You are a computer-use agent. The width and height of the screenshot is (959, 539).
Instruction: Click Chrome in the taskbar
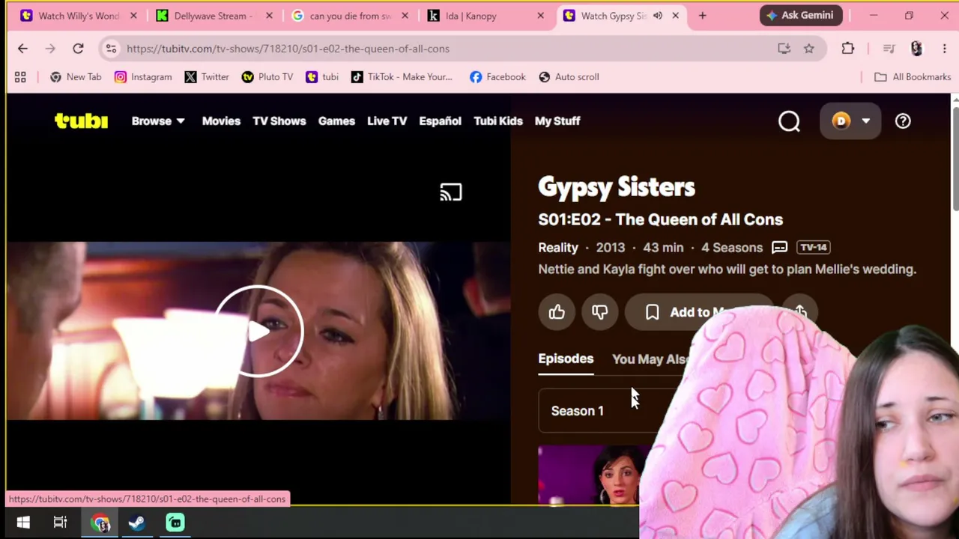pyautogui.click(x=100, y=523)
